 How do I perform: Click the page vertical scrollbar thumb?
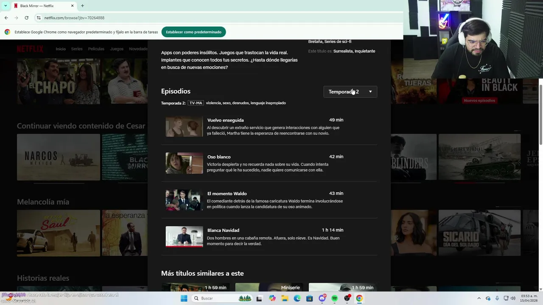pyautogui.click(x=540, y=114)
